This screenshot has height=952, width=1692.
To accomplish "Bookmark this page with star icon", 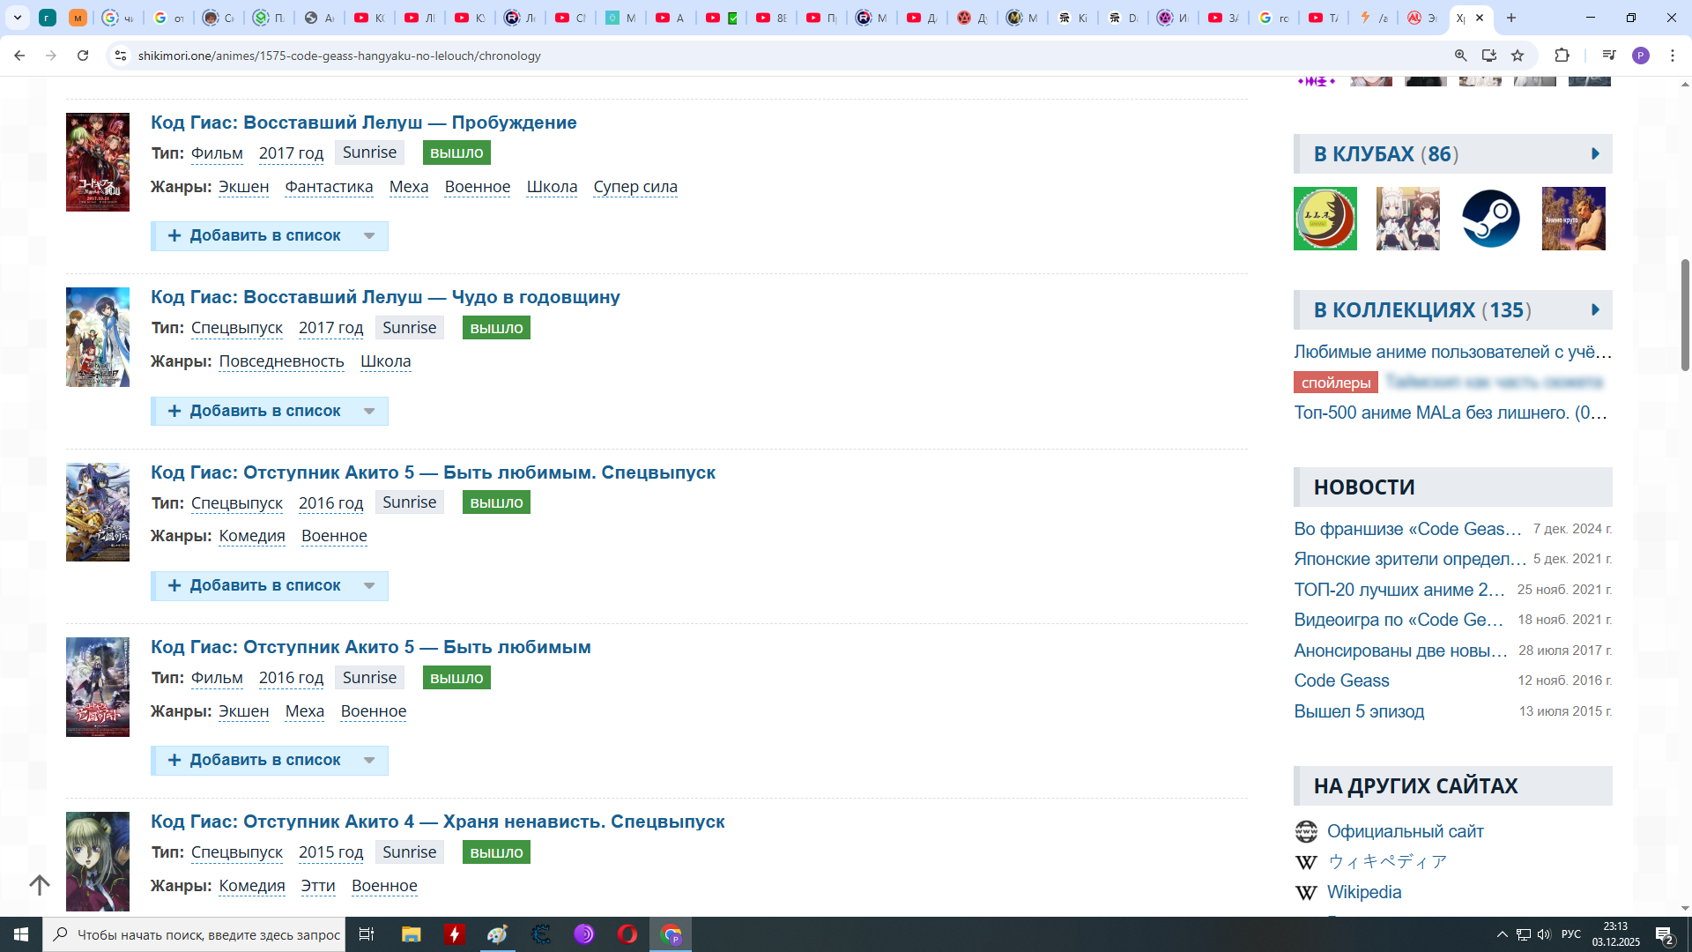I will [x=1518, y=56].
